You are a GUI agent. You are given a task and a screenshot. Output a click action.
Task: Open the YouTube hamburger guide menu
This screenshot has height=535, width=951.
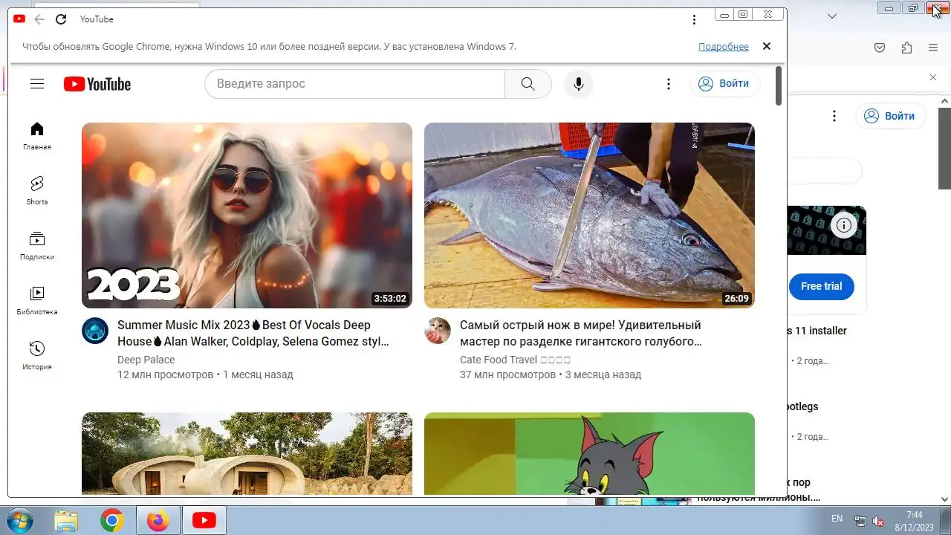[x=37, y=84]
